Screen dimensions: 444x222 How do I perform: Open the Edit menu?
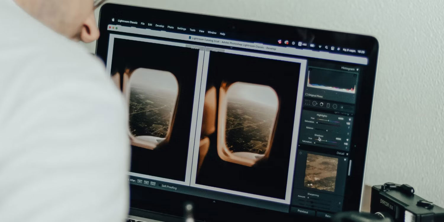coord(150,25)
